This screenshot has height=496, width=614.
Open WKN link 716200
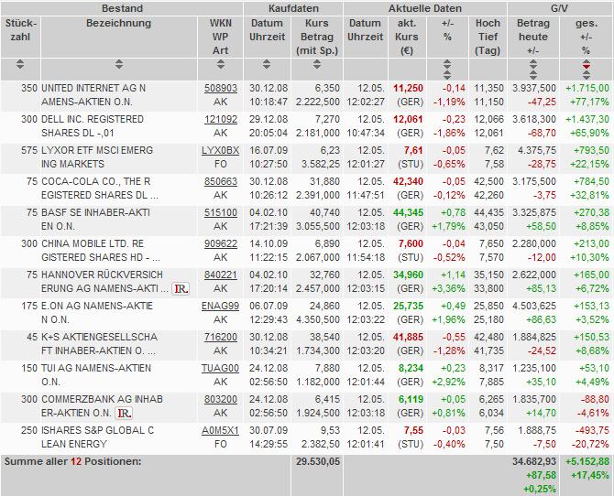tap(221, 337)
